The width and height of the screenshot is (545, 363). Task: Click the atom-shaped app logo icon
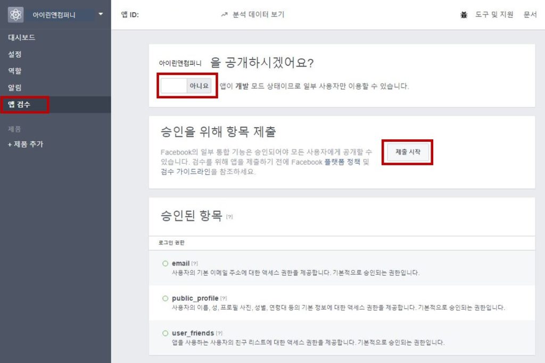[x=15, y=14]
